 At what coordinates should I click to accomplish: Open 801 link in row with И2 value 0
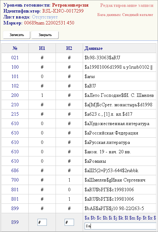click(x=15, y=189)
